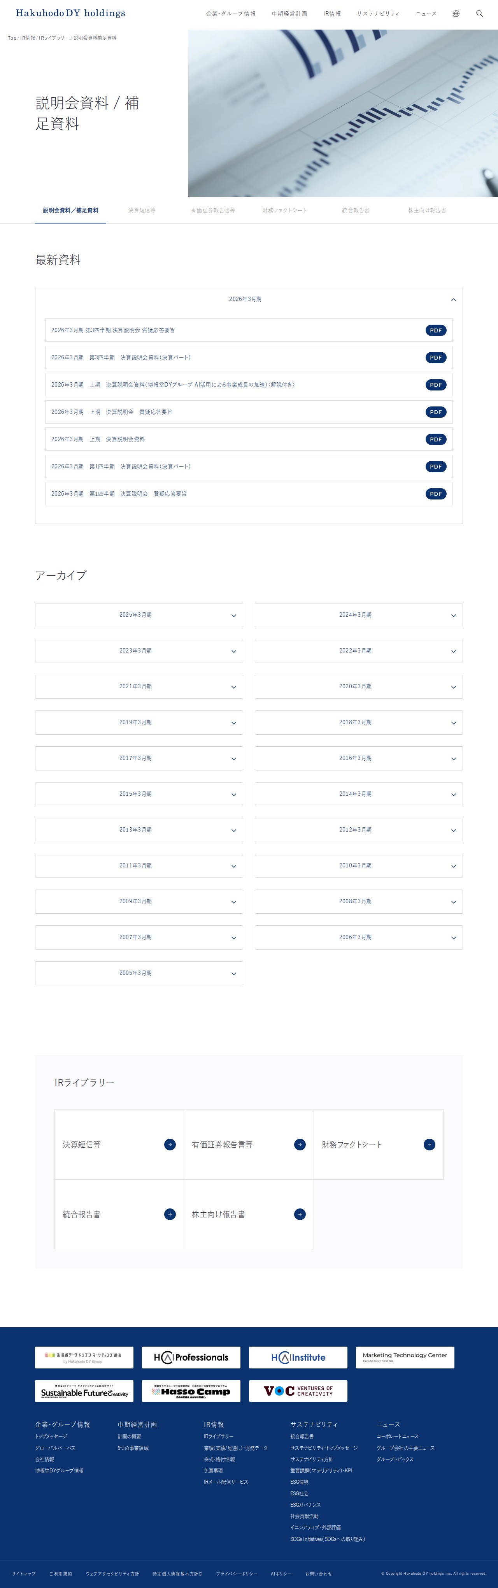This screenshot has height=1588, width=498.
Task: Open the Marketing Technology Center banner
Action: (x=405, y=1358)
